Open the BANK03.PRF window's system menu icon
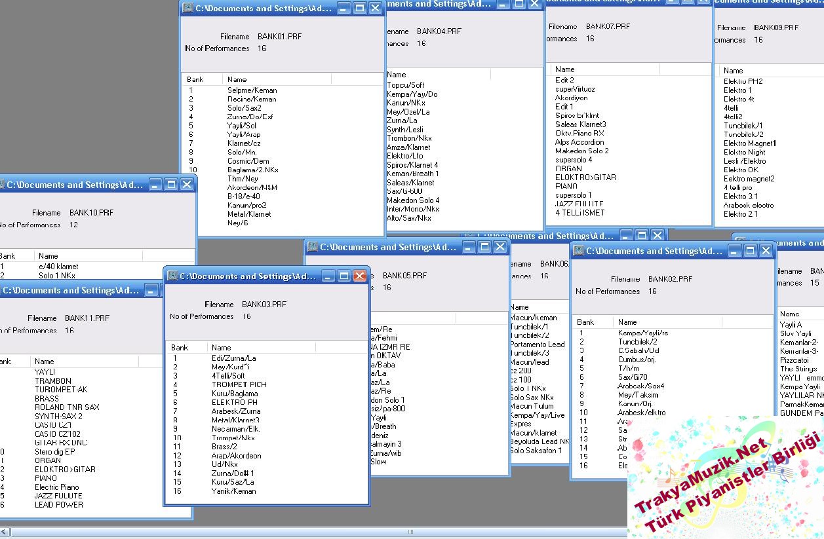 click(x=172, y=276)
